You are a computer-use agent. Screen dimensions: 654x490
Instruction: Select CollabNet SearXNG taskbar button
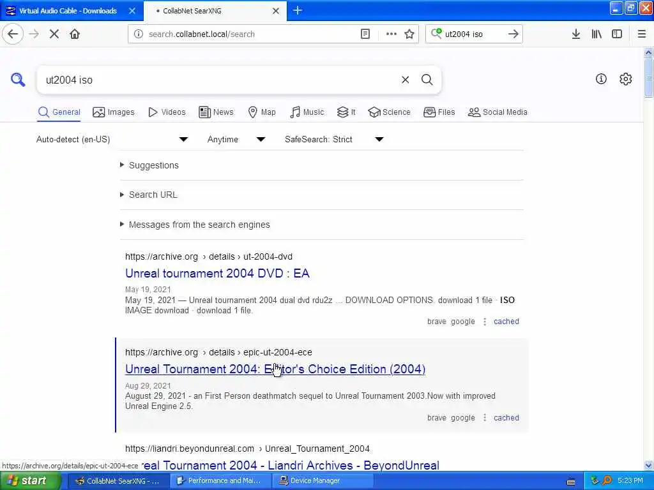coord(118,481)
